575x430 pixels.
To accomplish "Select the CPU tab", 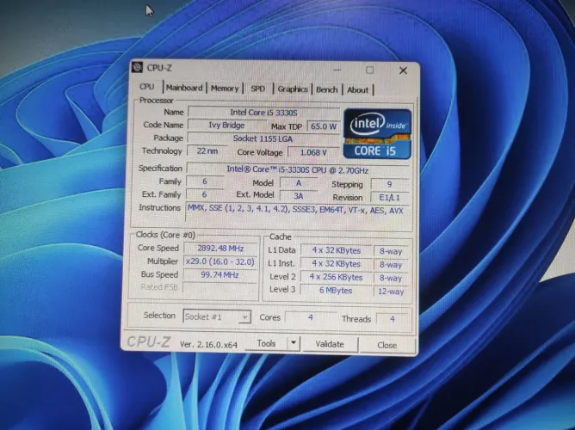I will (x=146, y=87).
